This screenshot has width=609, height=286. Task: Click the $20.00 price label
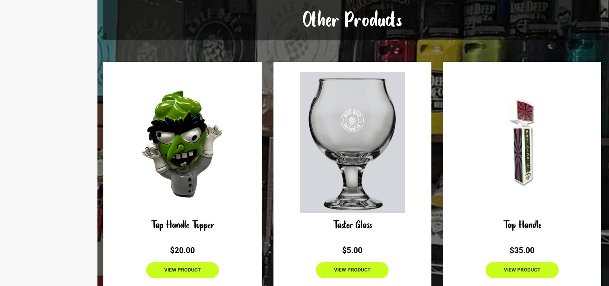(x=182, y=250)
